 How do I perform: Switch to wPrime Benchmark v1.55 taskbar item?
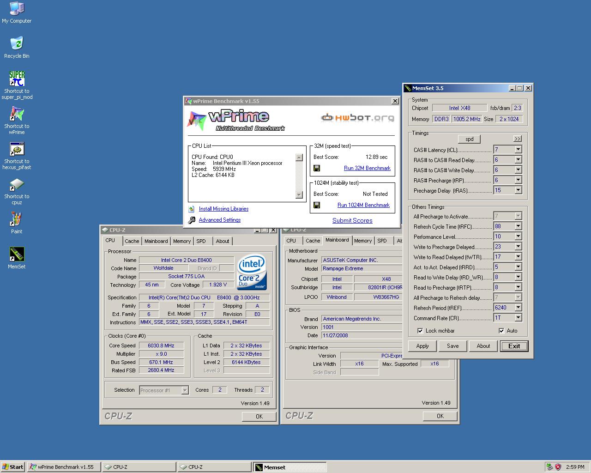(x=64, y=467)
